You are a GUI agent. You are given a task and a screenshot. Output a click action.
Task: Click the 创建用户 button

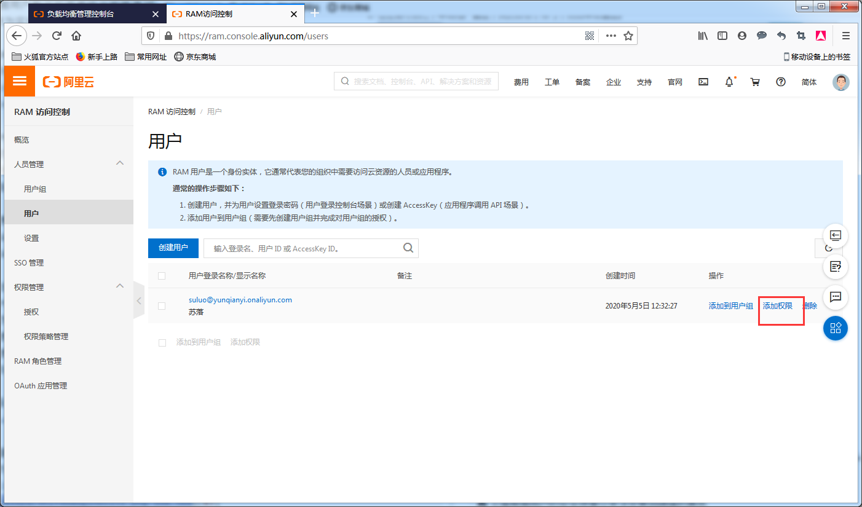[x=173, y=248]
